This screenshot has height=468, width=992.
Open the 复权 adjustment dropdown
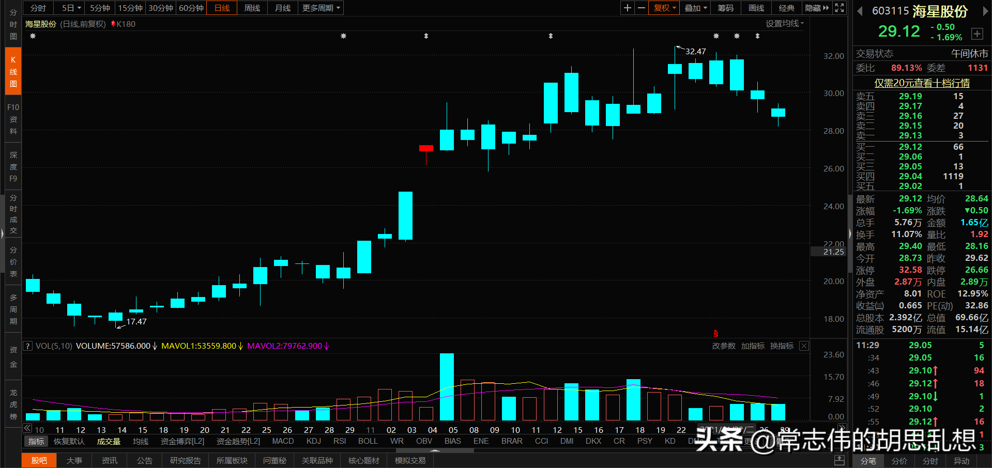(x=663, y=8)
